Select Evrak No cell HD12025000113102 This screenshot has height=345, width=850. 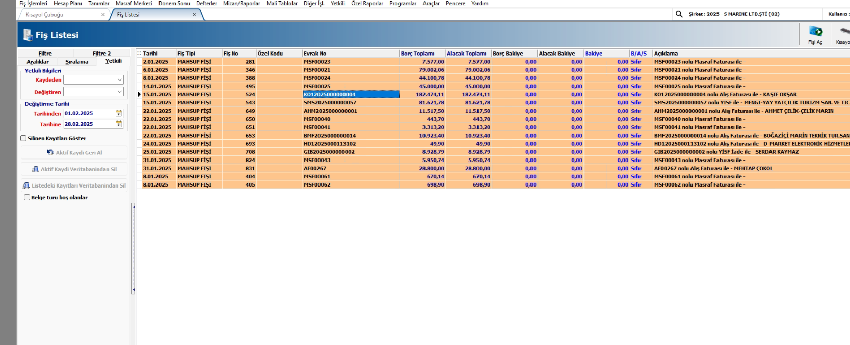351,144
